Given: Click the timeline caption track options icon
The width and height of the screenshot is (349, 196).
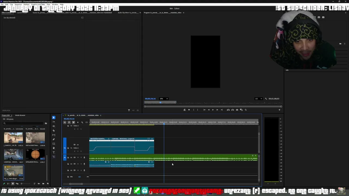Looking at the screenshot, I should (x=86, y=122).
